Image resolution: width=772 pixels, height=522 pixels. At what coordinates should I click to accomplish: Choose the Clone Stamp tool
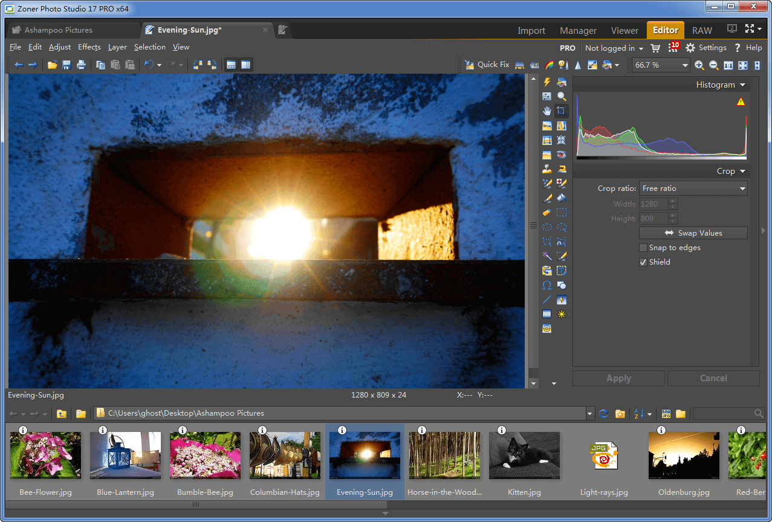(x=547, y=169)
